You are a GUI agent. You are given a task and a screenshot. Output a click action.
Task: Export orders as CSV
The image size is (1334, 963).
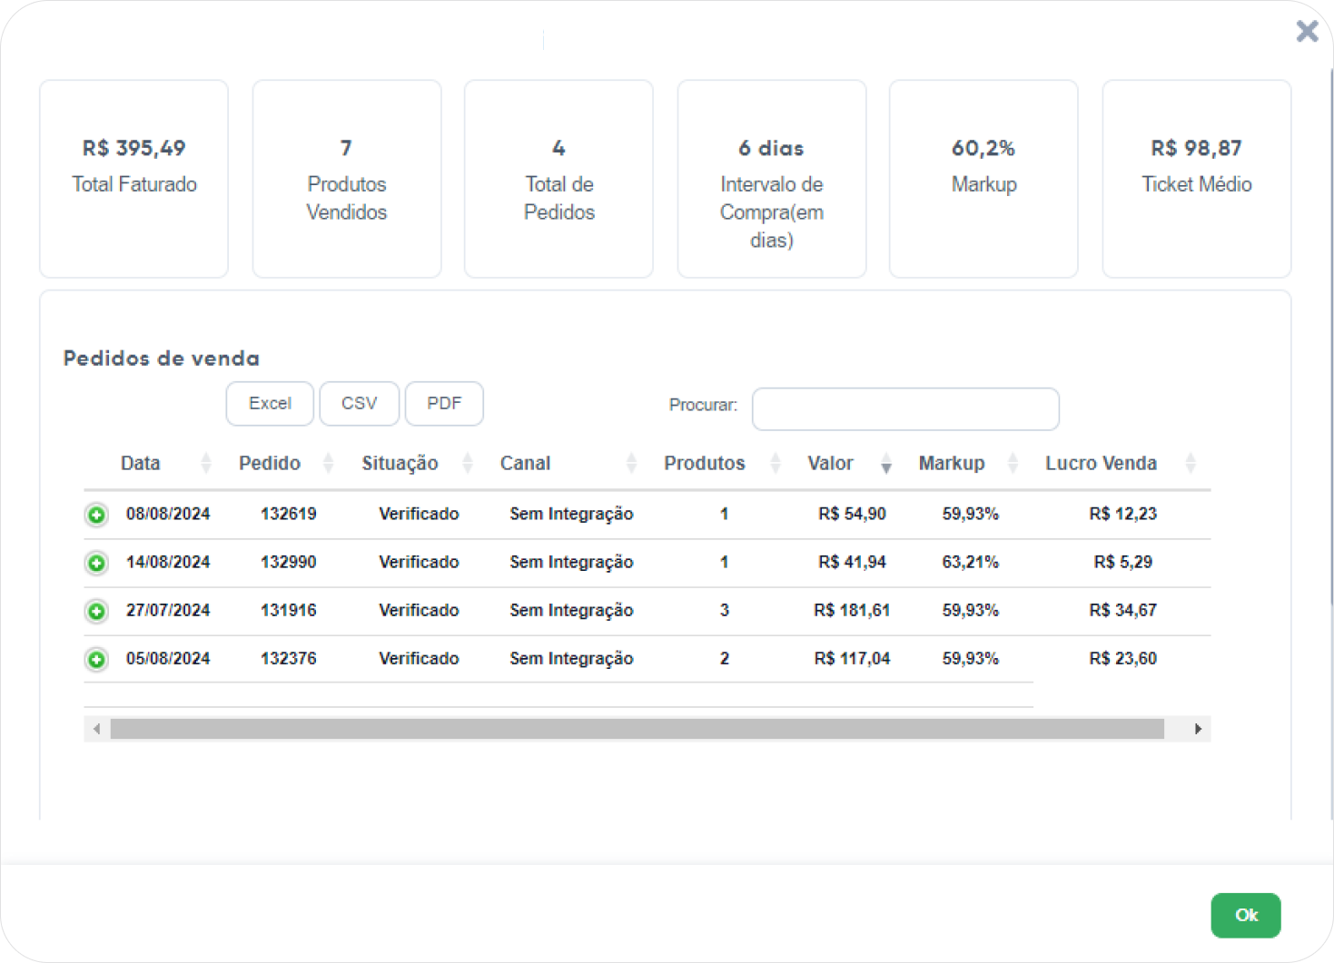click(360, 403)
